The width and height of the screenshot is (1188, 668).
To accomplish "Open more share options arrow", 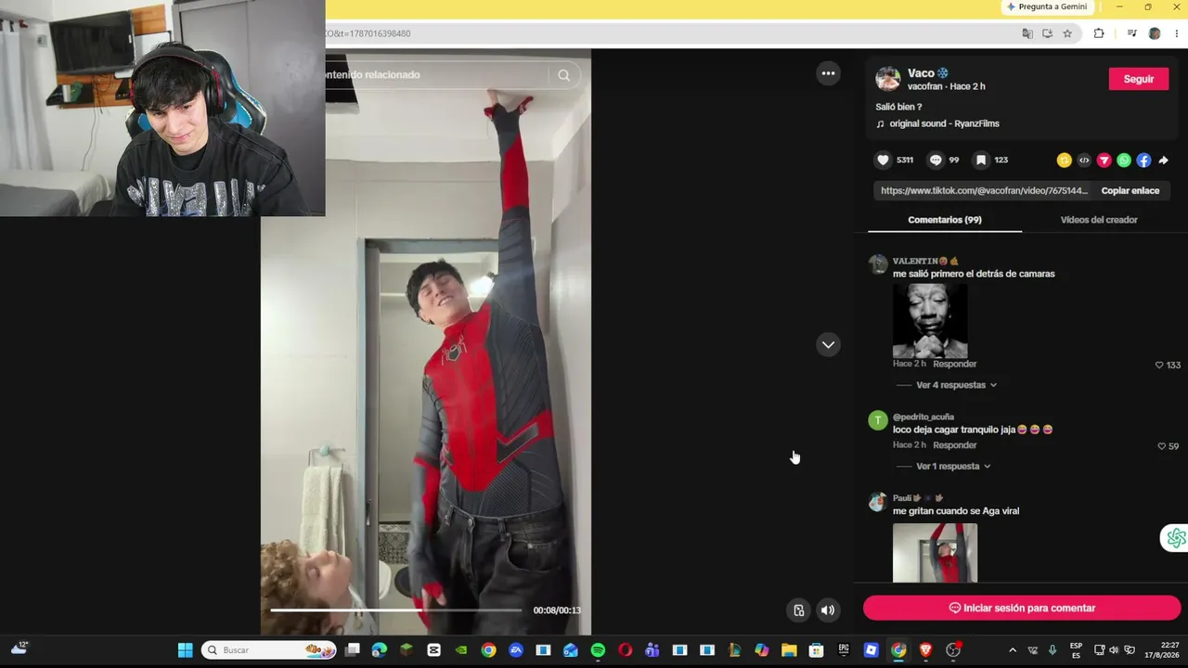I will 1164,161.
